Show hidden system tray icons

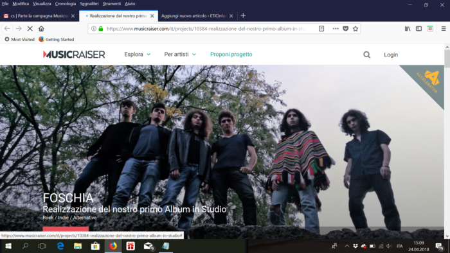pyautogui.click(x=346, y=246)
